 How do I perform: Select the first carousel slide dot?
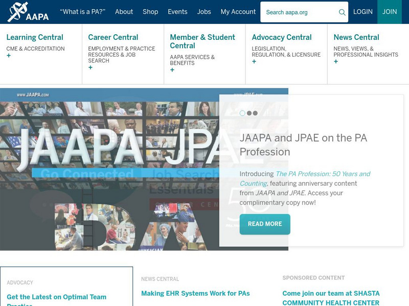(242, 113)
